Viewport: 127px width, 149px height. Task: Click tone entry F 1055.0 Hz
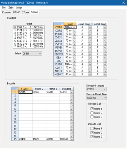(x=36, y=46)
